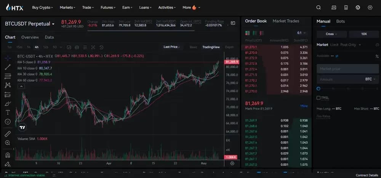Show both bids and asks view

[x=248, y=33]
